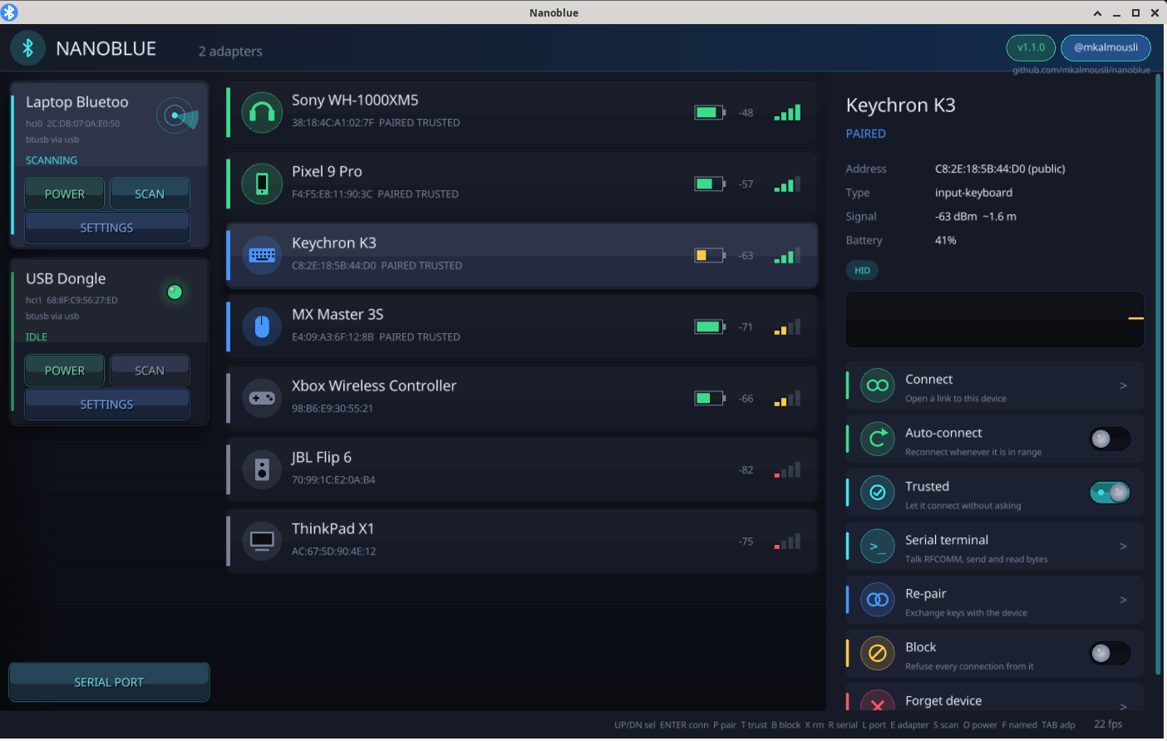Click the Forget device X icon
This screenshot has width=1167, height=741.
coord(877,701)
